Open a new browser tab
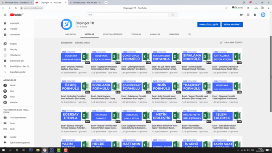 (x=106, y=3)
